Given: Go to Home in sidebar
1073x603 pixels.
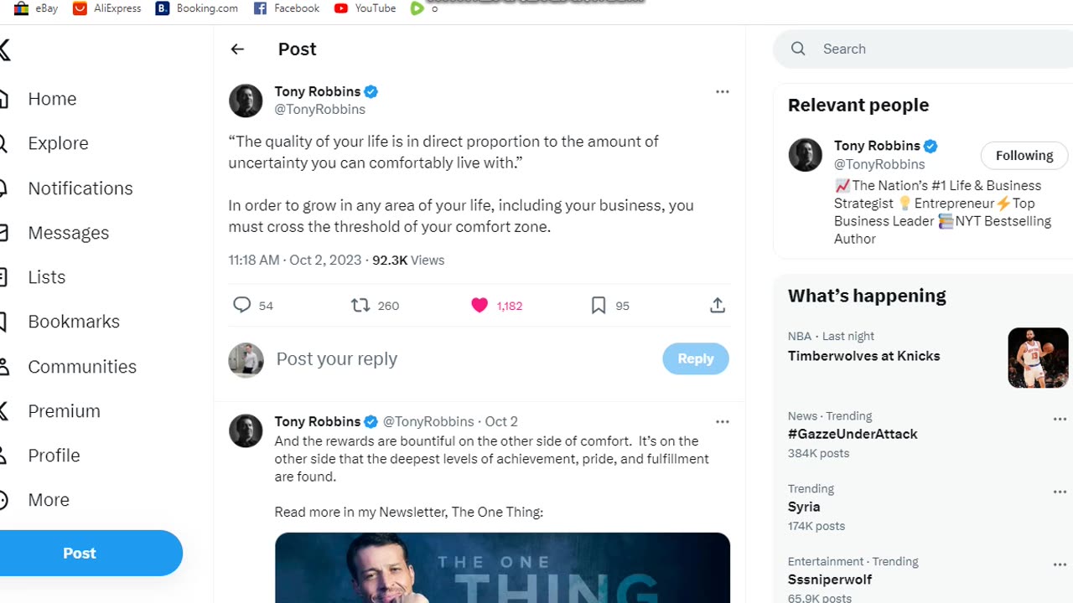Looking at the screenshot, I should tap(52, 99).
